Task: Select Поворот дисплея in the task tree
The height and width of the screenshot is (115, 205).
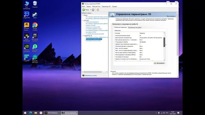Action: tap(91, 26)
